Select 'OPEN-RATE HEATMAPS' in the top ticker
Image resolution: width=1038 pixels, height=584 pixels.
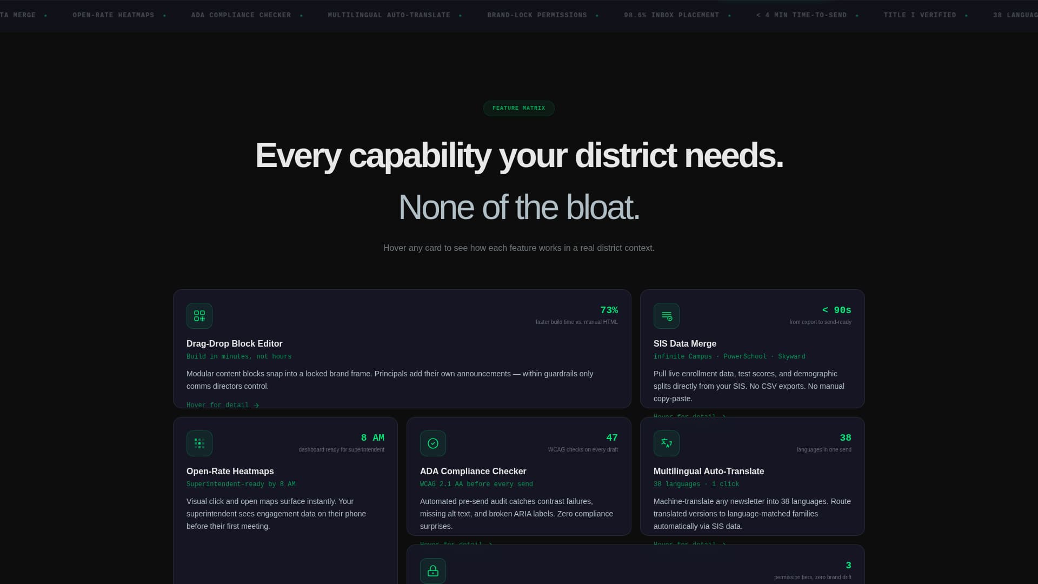click(114, 15)
